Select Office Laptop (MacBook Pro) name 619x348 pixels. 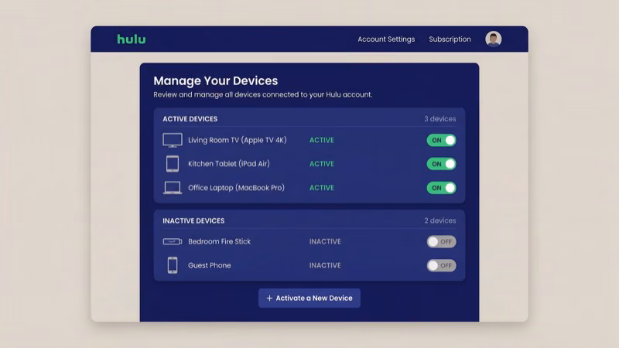(236, 188)
